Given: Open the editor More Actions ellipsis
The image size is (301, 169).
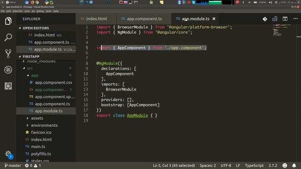Looking at the screenshot, I should coord(296,19).
